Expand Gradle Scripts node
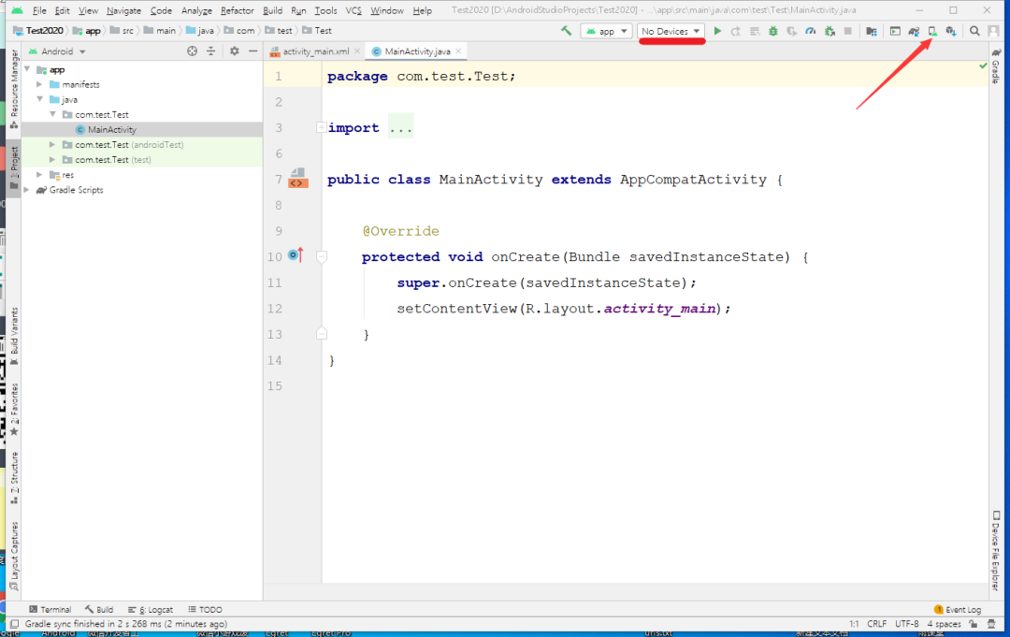The image size is (1010, 637). point(26,189)
